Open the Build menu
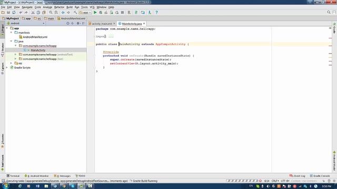This screenshot has height=189, width=337. click(70, 7)
